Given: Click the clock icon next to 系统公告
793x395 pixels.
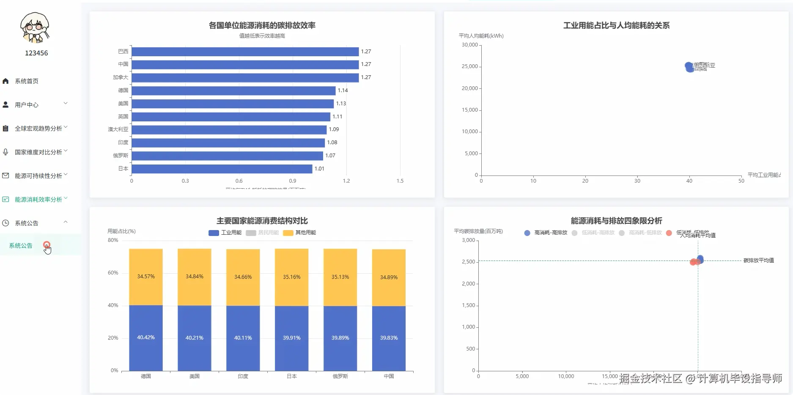Looking at the screenshot, I should (6, 222).
